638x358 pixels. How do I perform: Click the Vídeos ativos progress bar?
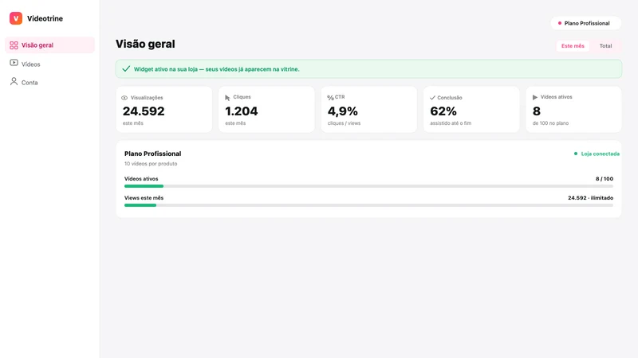pos(368,186)
